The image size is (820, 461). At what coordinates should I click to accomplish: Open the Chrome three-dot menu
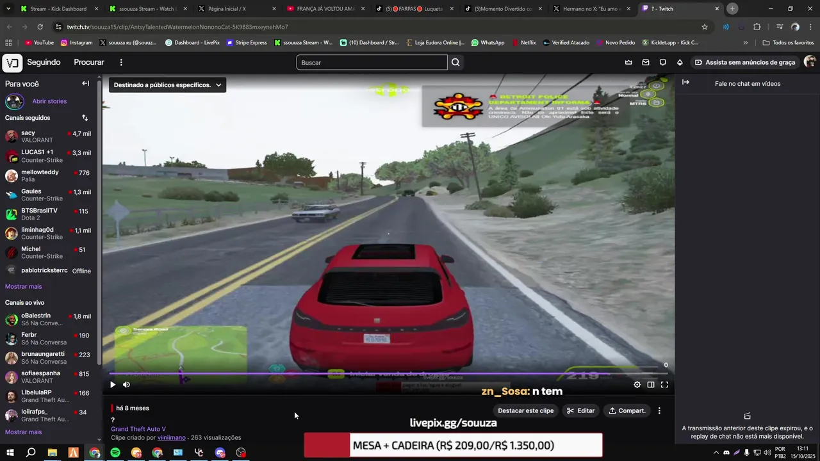[810, 27]
